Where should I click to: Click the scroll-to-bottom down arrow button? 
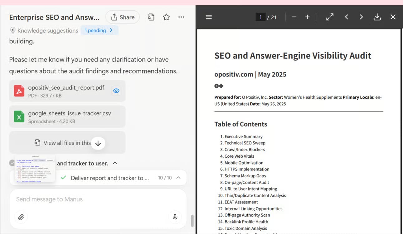tap(98, 143)
